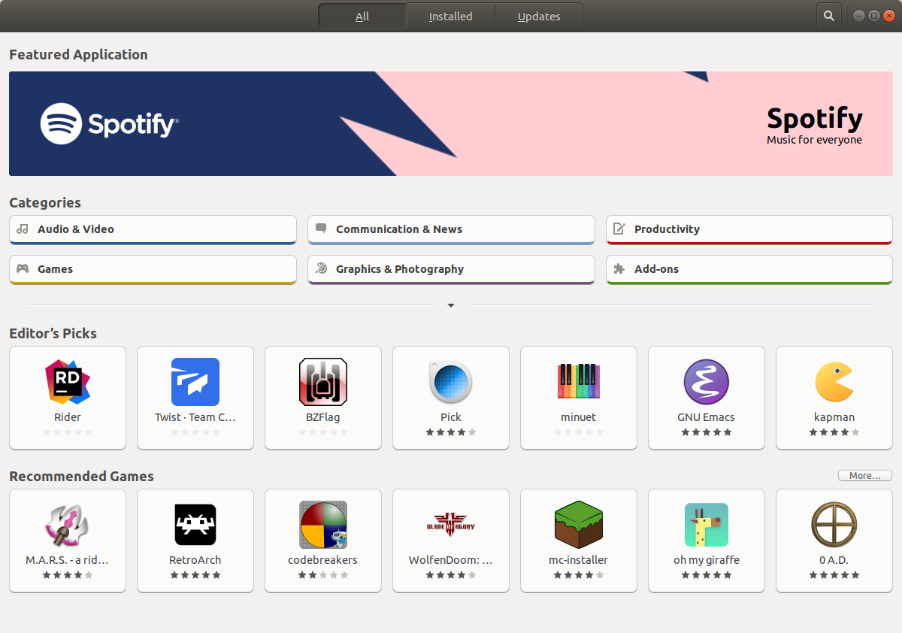Click the star rating under RetroArch
The width and height of the screenshot is (902, 633).
pos(195,575)
